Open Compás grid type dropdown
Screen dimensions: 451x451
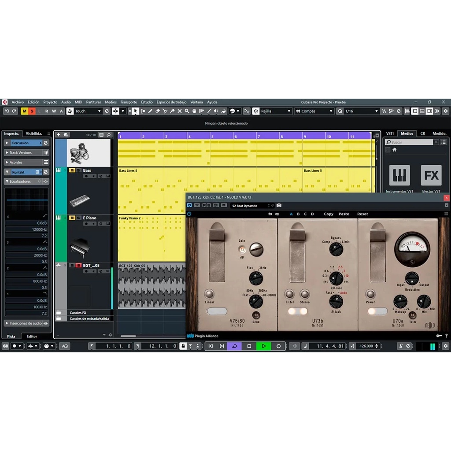(314, 111)
